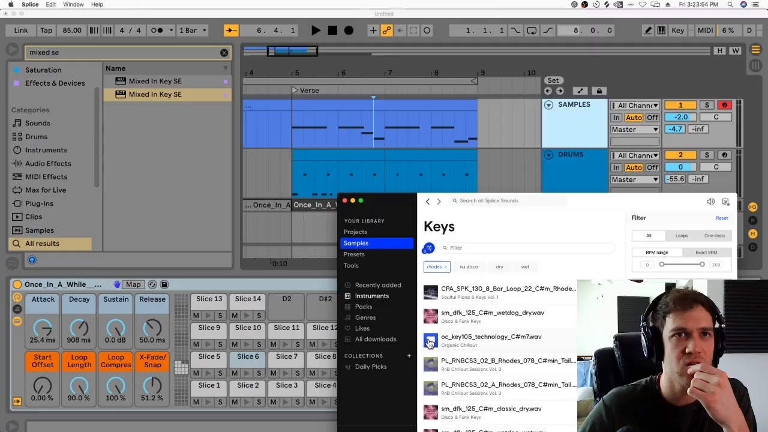Toggle MIDI arrangement overdub plus button
The image size is (768, 432).
(373, 31)
